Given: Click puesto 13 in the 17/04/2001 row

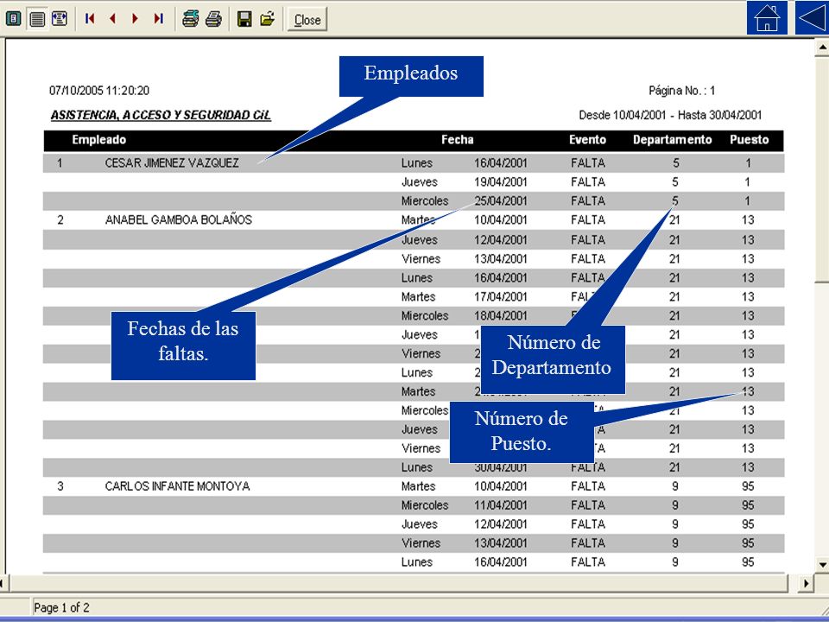Looking at the screenshot, I should pyautogui.click(x=748, y=296).
